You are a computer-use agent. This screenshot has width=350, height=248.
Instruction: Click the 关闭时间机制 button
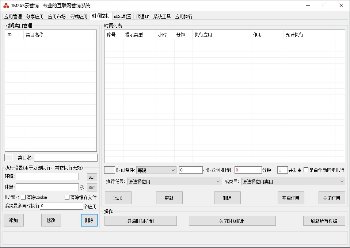tap(232, 221)
